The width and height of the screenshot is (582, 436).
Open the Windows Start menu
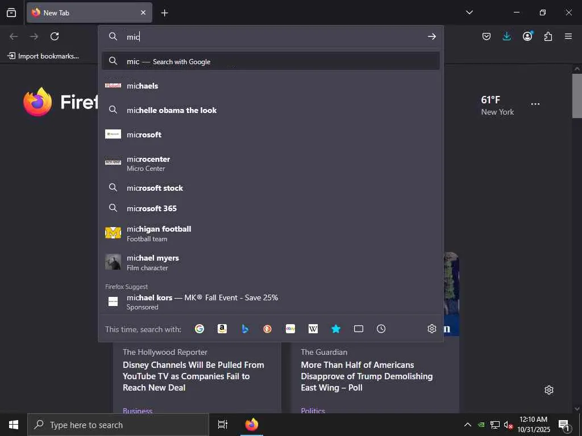14,425
